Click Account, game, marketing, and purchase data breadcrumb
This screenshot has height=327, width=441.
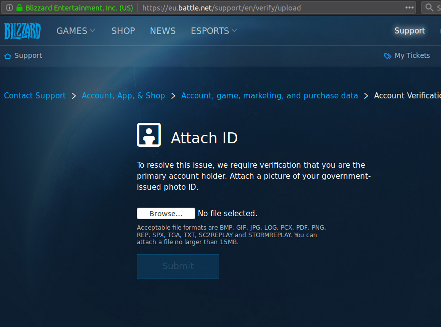(x=269, y=95)
